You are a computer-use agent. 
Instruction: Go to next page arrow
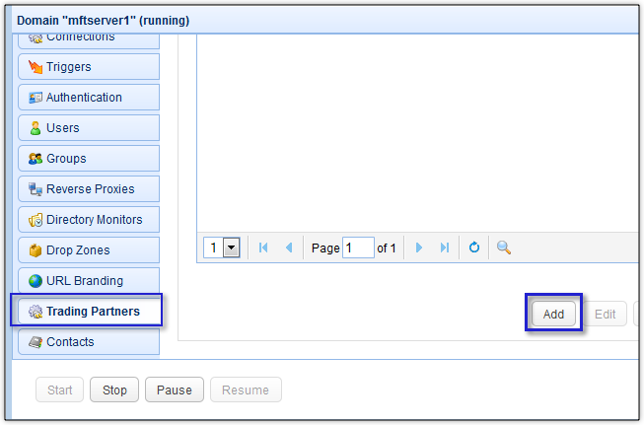[419, 248]
